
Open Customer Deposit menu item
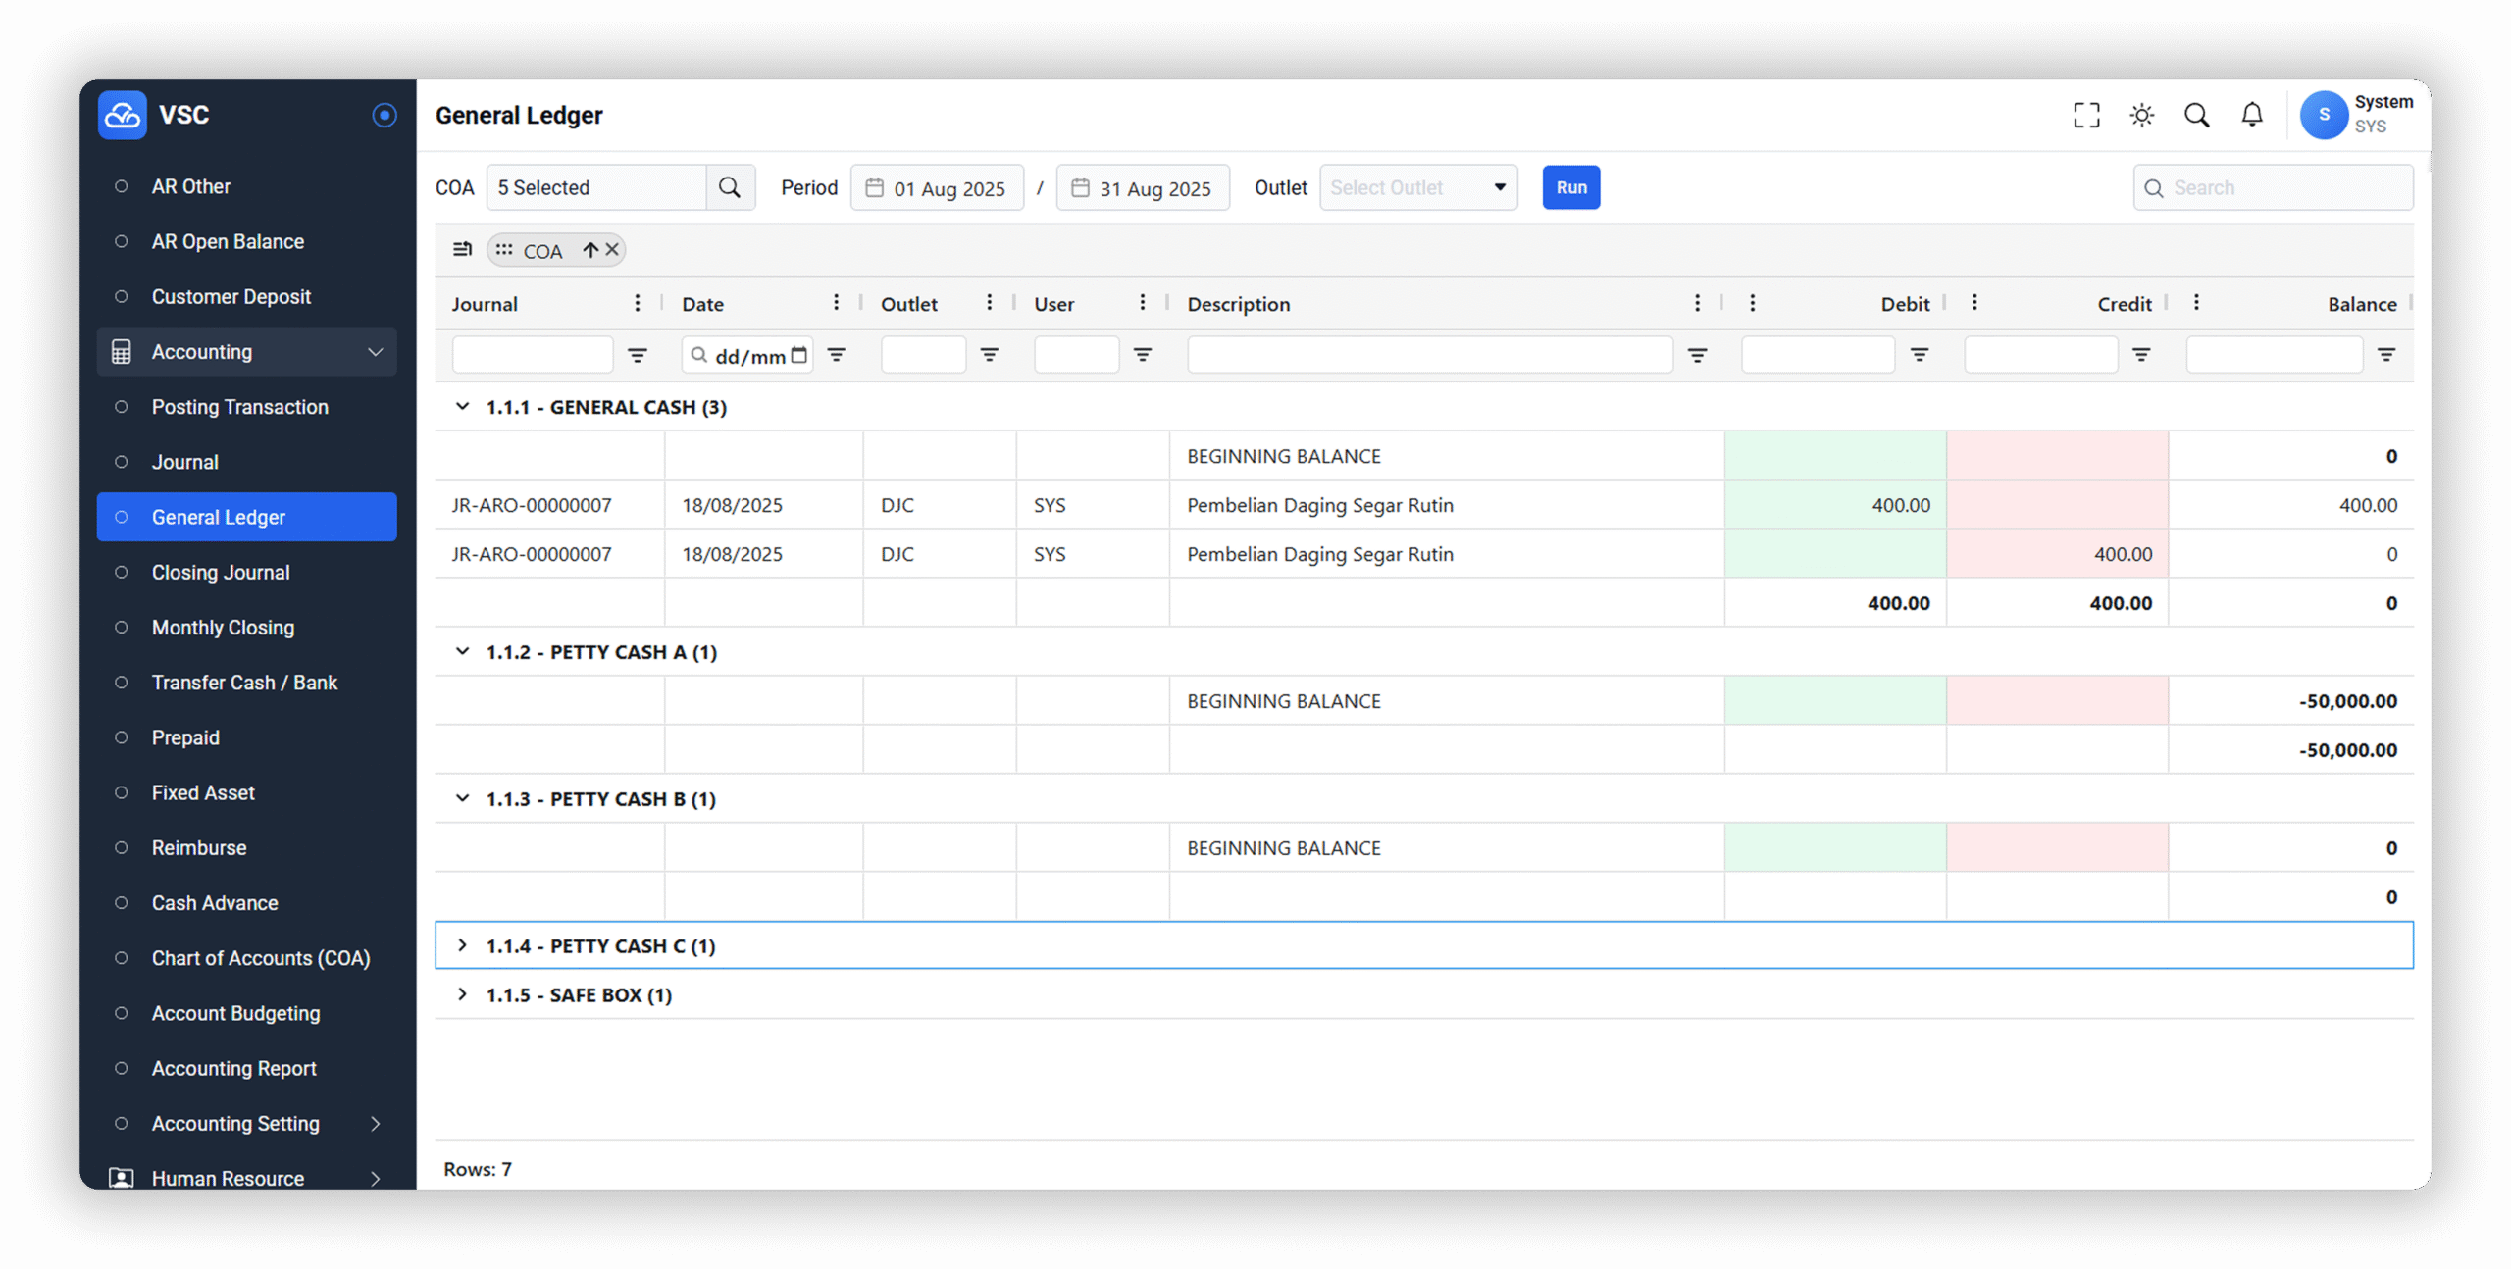[247, 296]
